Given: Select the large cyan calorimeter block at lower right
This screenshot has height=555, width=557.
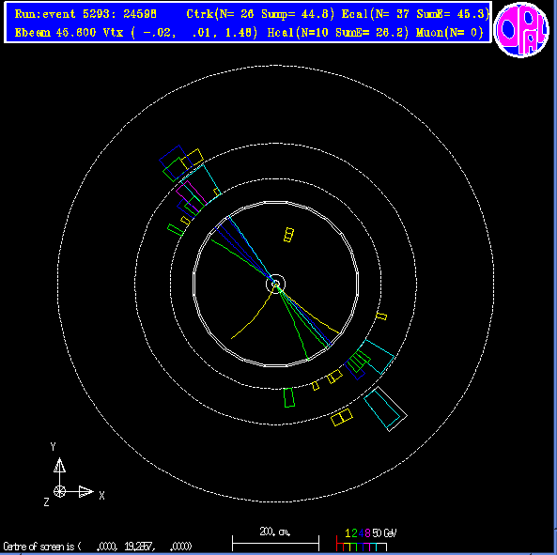Looking at the screenshot, I should 385,409.
